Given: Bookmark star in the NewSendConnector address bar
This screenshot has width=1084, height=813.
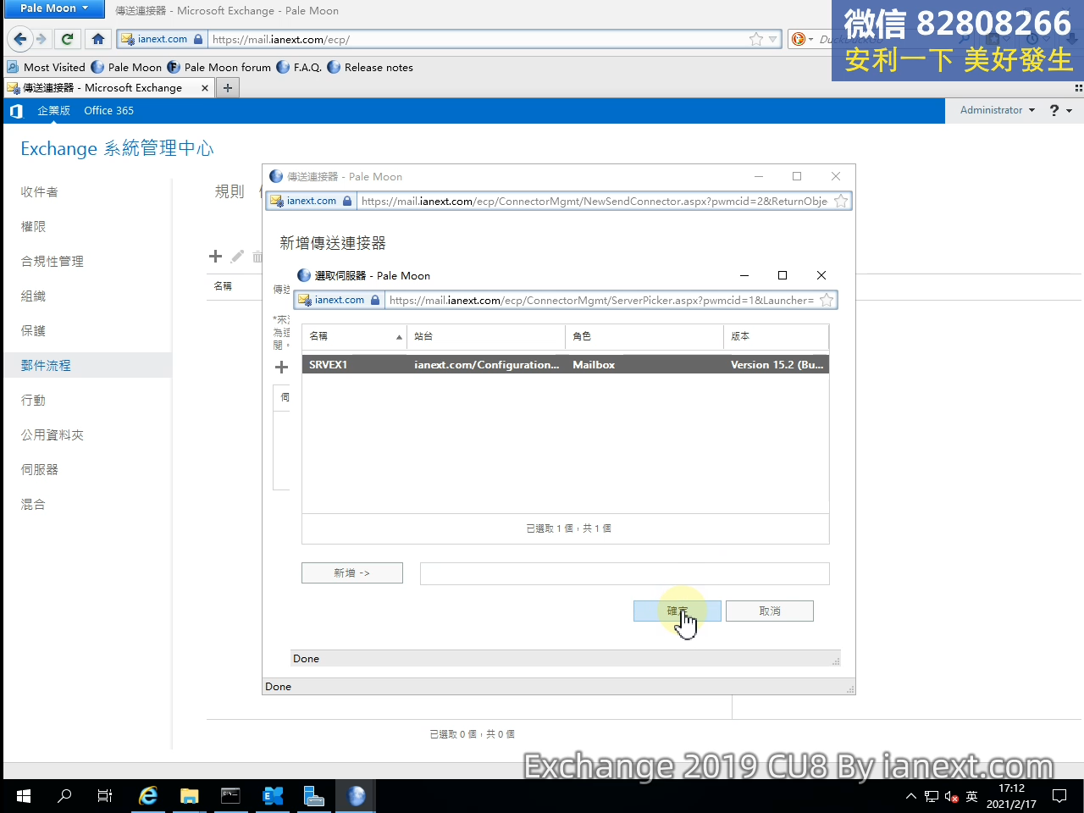Looking at the screenshot, I should click(841, 201).
